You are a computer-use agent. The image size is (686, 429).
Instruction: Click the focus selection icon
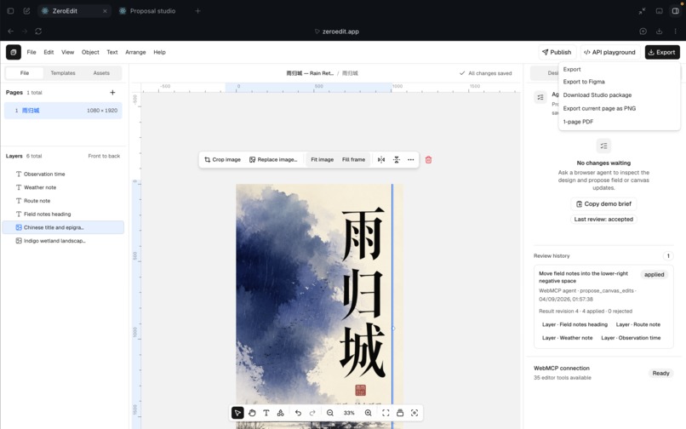click(x=414, y=413)
